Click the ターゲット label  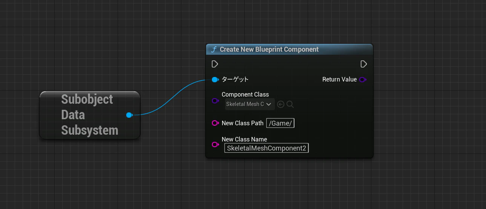click(235, 80)
